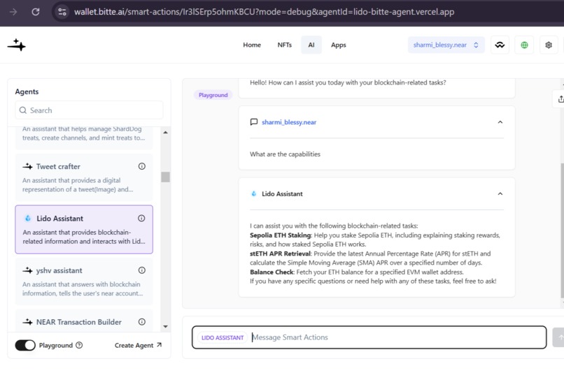Click the Lido droplet icon in chat header

[x=253, y=193]
